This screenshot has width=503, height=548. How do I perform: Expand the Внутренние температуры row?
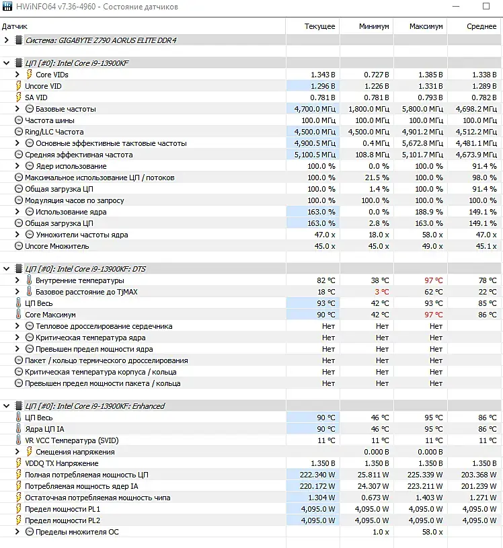tap(17, 280)
